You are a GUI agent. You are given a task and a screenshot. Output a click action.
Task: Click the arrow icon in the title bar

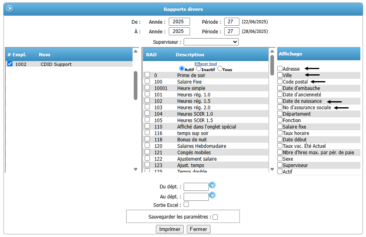9,8
